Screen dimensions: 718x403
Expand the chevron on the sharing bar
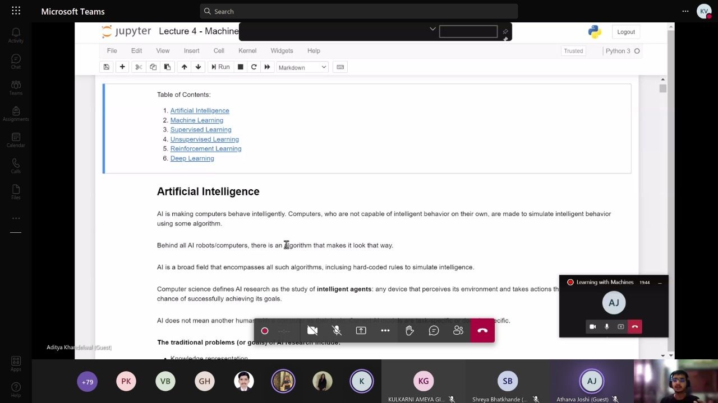tap(432, 29)
